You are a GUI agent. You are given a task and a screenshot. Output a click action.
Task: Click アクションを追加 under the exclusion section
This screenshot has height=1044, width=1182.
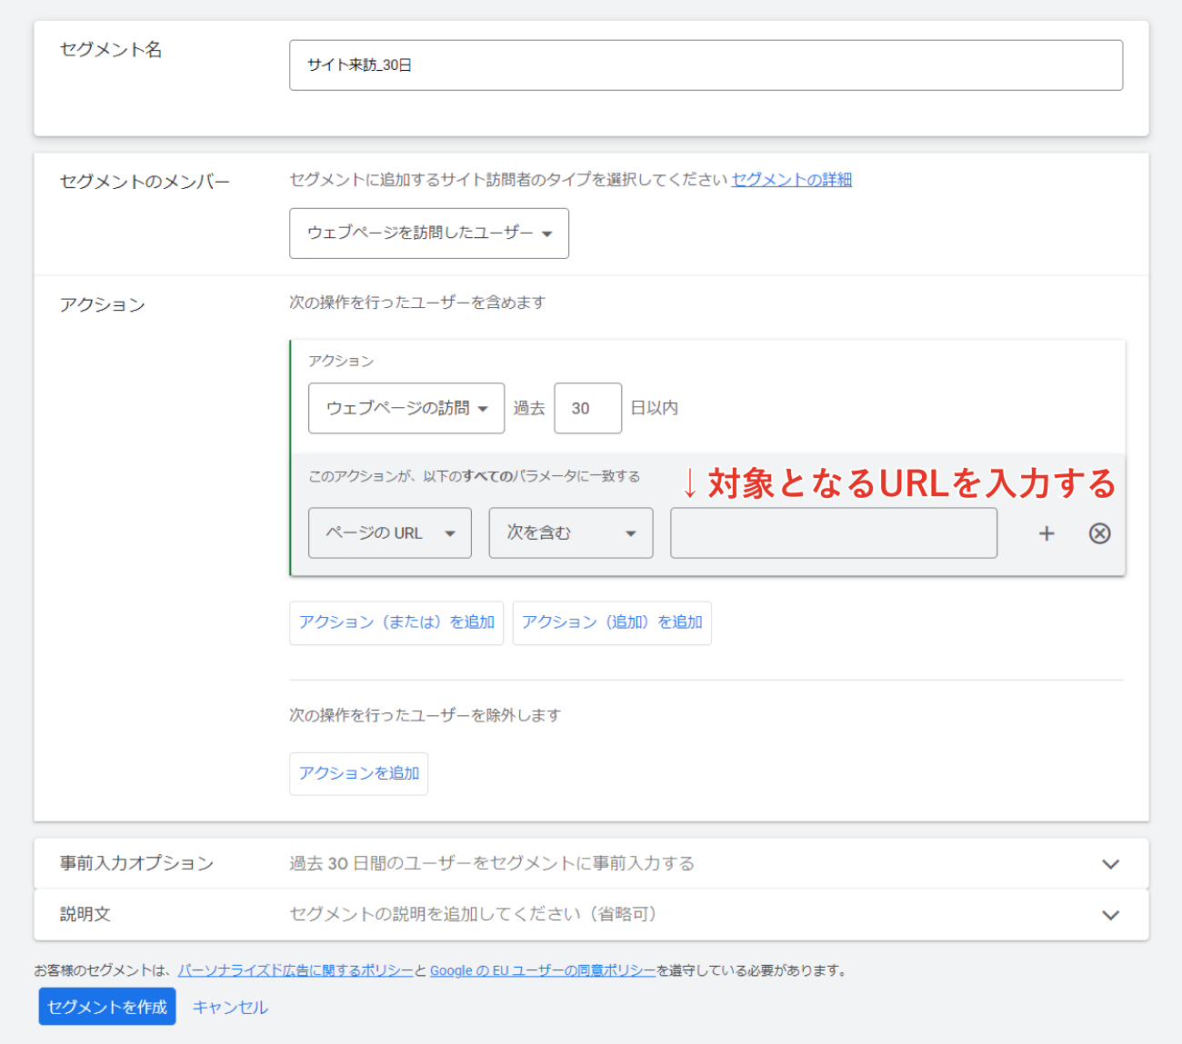(x=359, y=773)
